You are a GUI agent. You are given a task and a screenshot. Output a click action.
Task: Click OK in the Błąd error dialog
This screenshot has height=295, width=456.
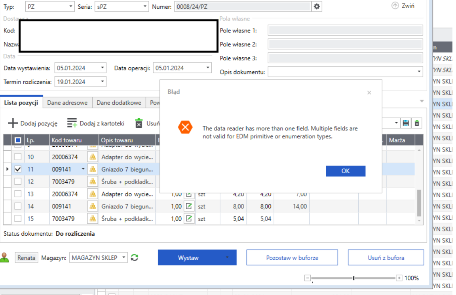(345, 171)
